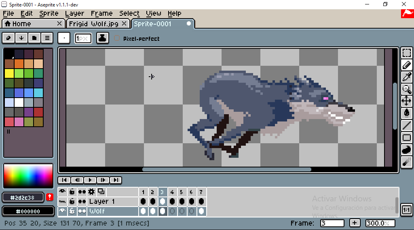Toggle the lock on Layer 1
414x230 pixels.
[72, 201]
